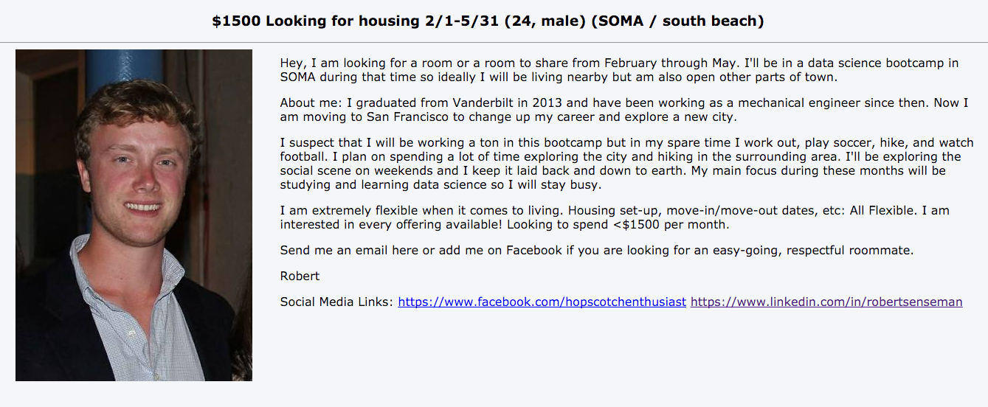This screenshot has height=407, width=988.
Task: Click the horizontal divider below the title
Action: [494, 42]
